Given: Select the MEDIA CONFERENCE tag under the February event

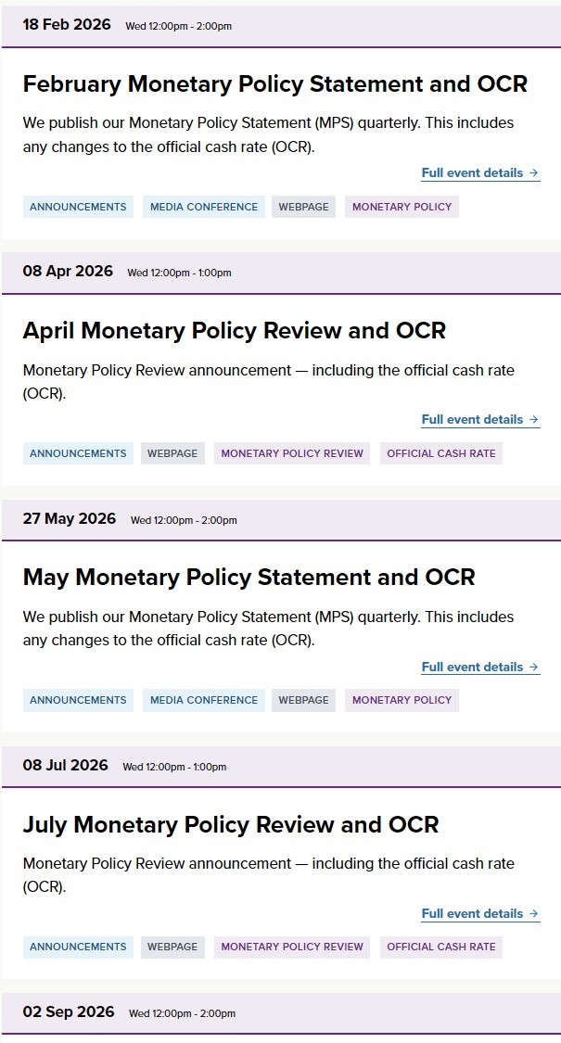Looking at the screenshot, I should pos(204,207).
